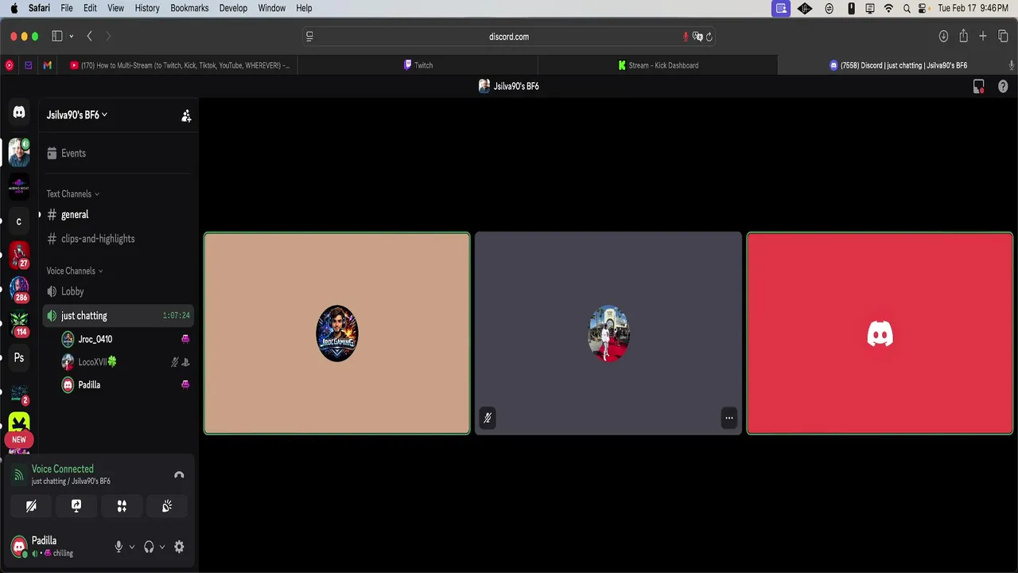This screenshot has height=573, width=1018.
Task: Click Safari Share icon
Action: coord(963,36)
